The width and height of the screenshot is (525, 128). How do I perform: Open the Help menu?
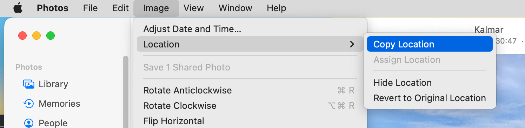(277, 8)
